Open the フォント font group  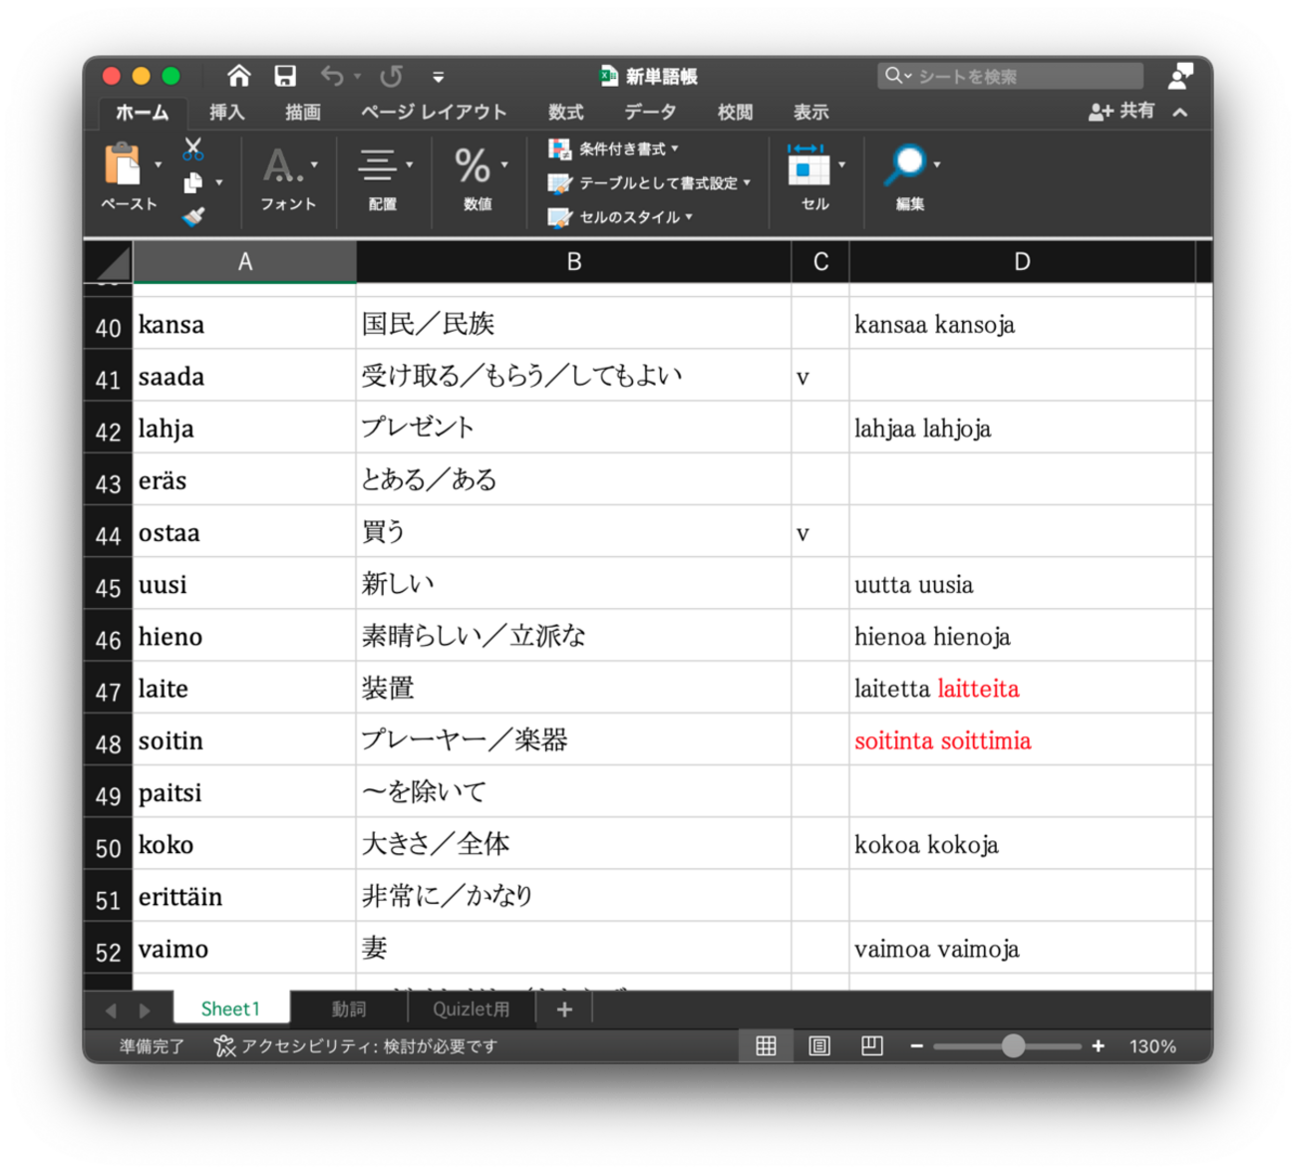(288, 178)
